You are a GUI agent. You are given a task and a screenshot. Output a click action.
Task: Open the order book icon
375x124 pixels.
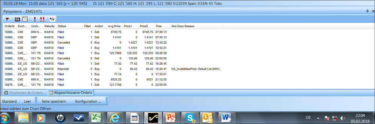(x=17, y=19)
